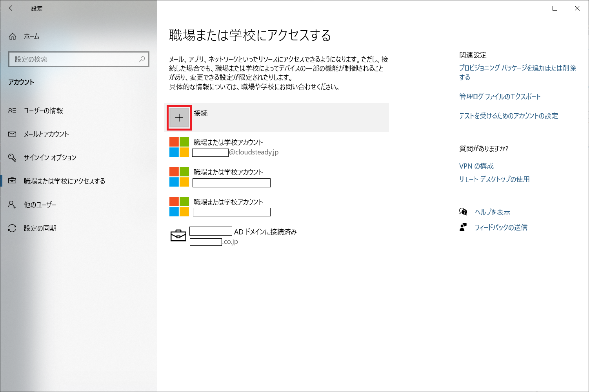
Task: Click briefcase icon of AD ドメイン entry
Action: [x=178, y=235]
